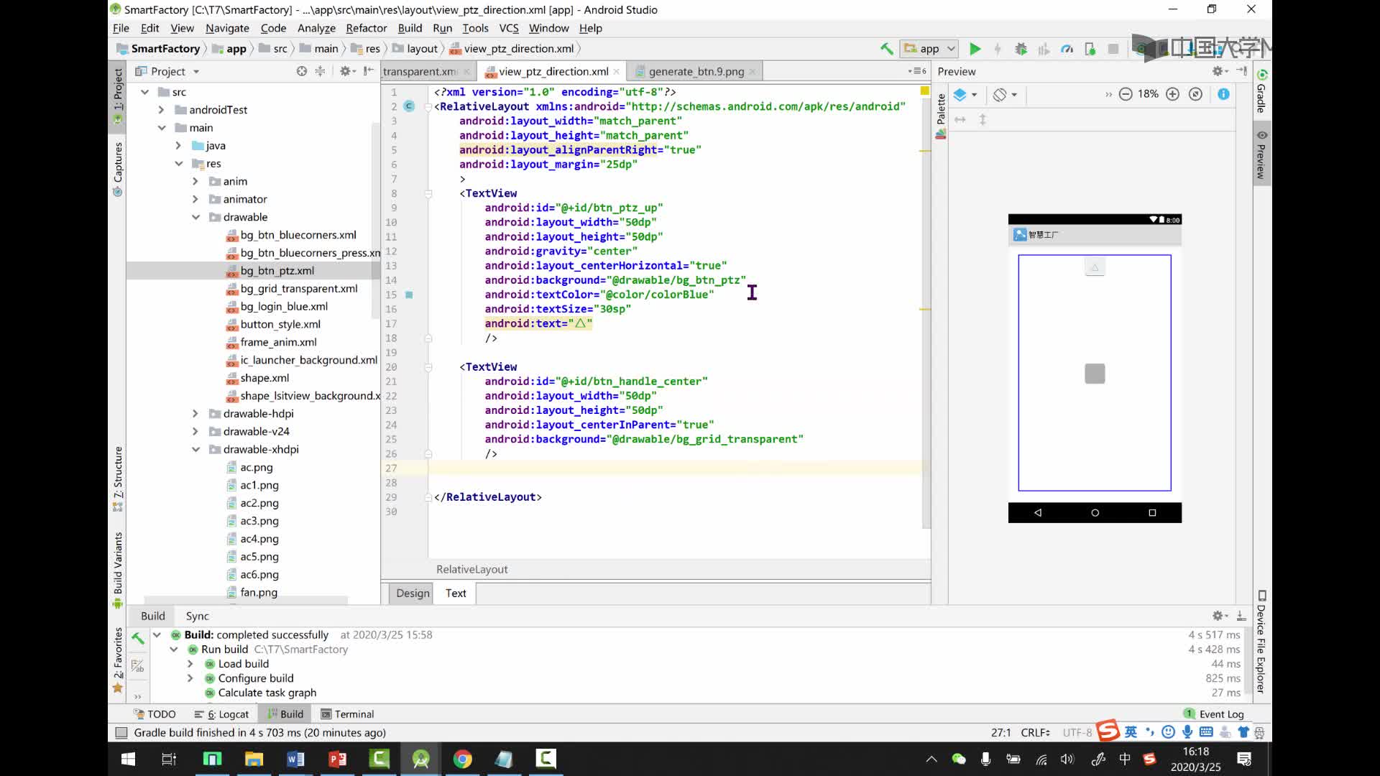Hide the Preview panel with the arrow icon
1380x776 pixels.
pos(1241,71)
